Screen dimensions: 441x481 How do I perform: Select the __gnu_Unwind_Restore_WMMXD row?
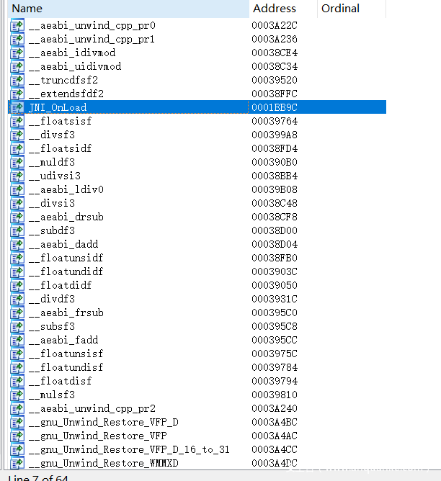104,463
